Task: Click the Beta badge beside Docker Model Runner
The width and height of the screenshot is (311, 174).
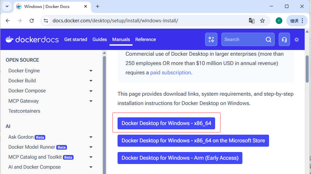Action: click(62, 147)
